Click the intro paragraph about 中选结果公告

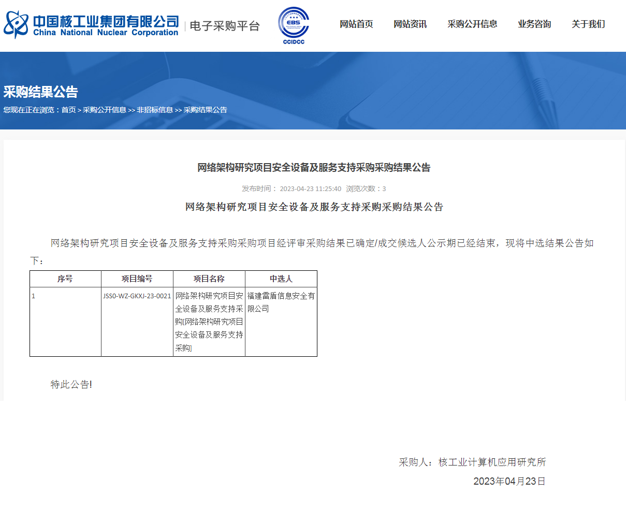[x=312, y=251]
